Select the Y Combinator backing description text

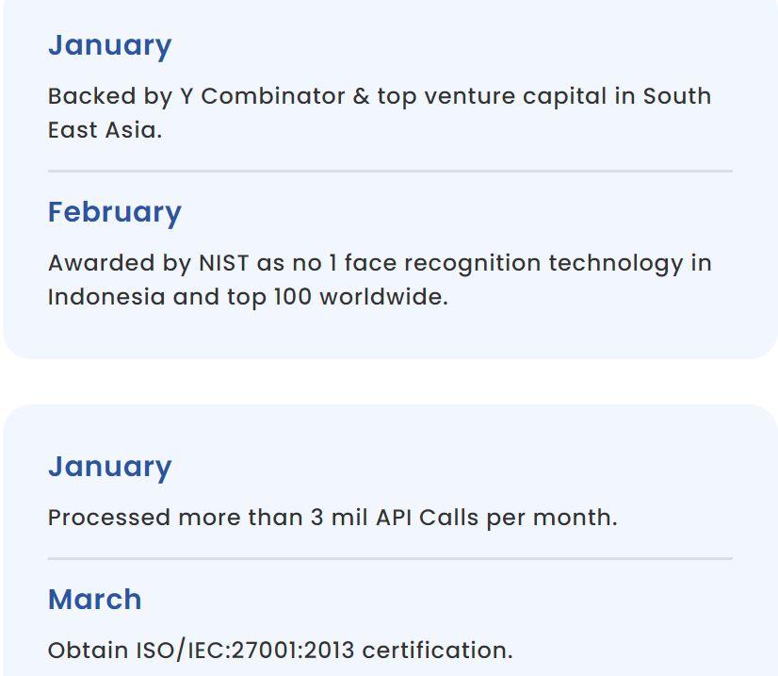380,113
